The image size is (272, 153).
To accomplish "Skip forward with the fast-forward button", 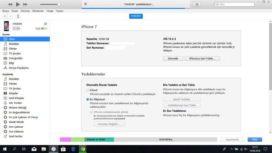I will [25, 4].
